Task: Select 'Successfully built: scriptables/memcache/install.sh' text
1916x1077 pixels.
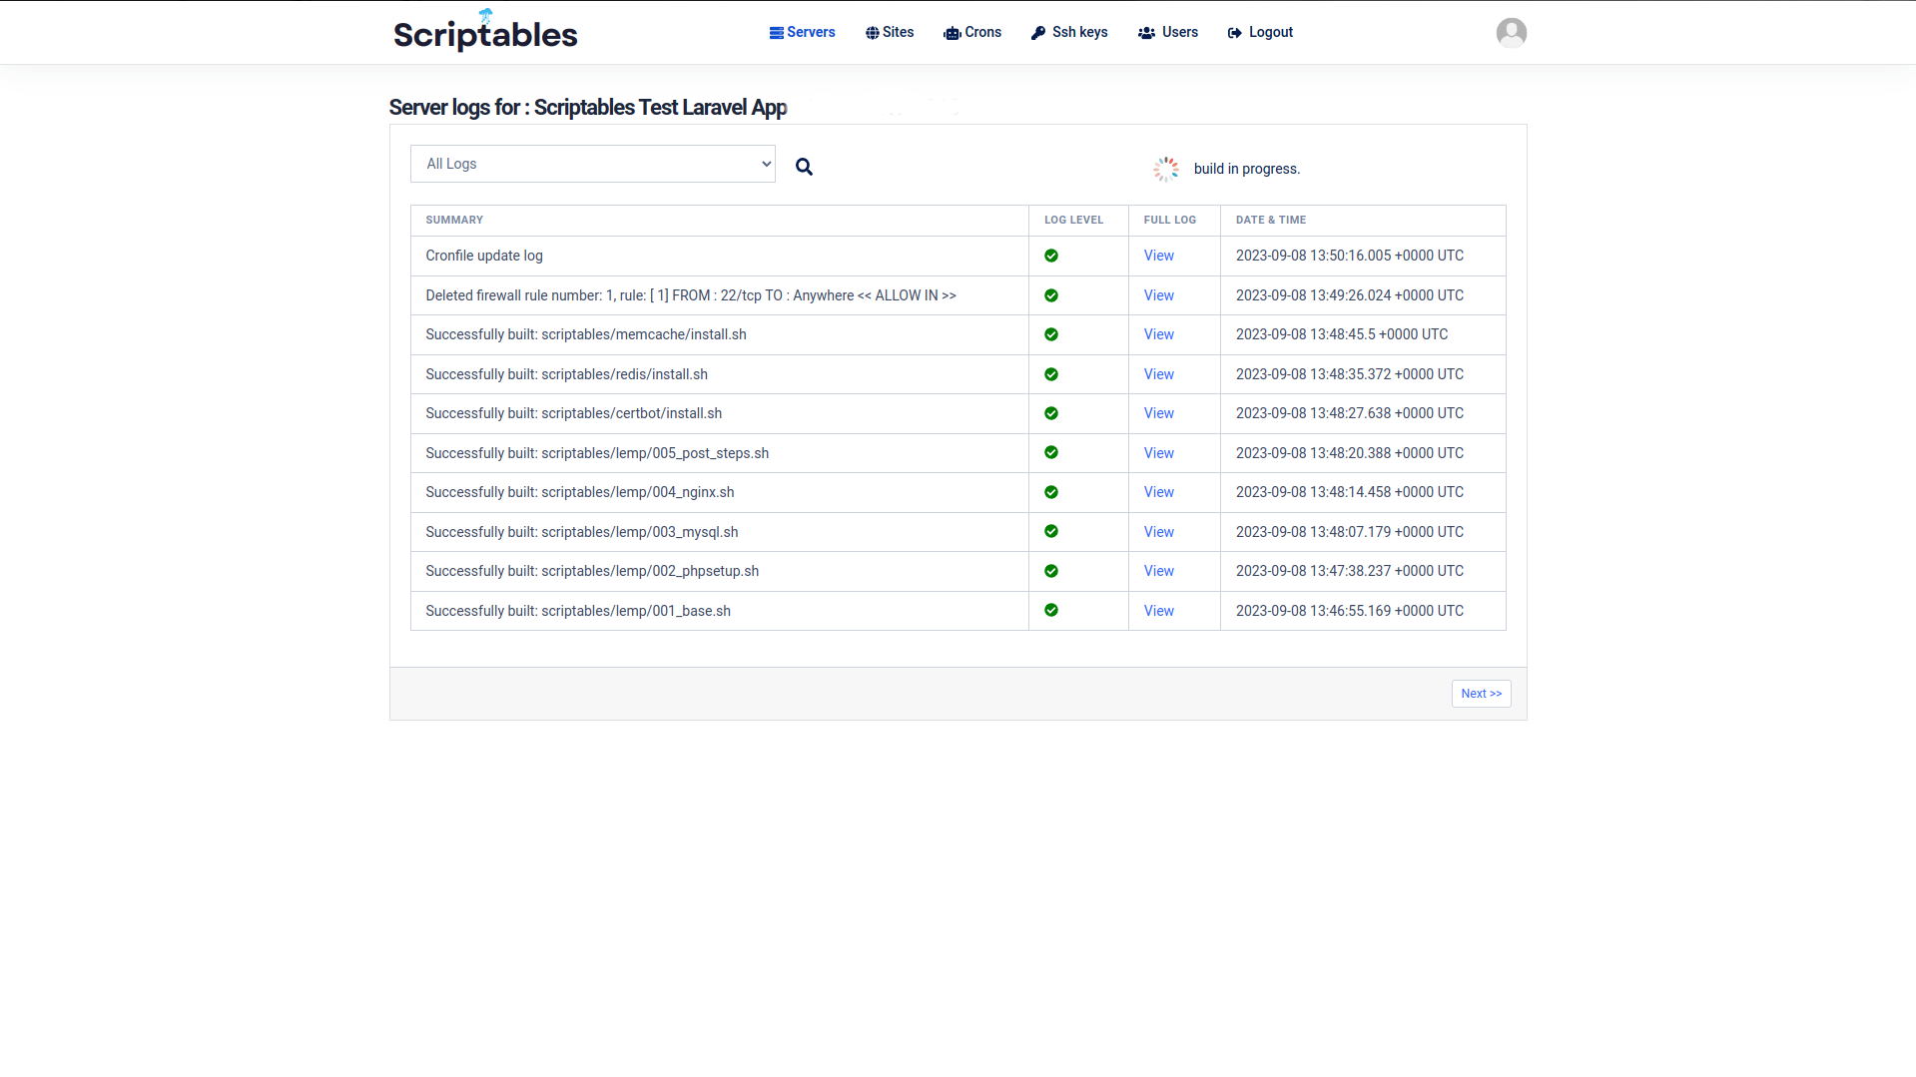Action: [x=586, y=334]
